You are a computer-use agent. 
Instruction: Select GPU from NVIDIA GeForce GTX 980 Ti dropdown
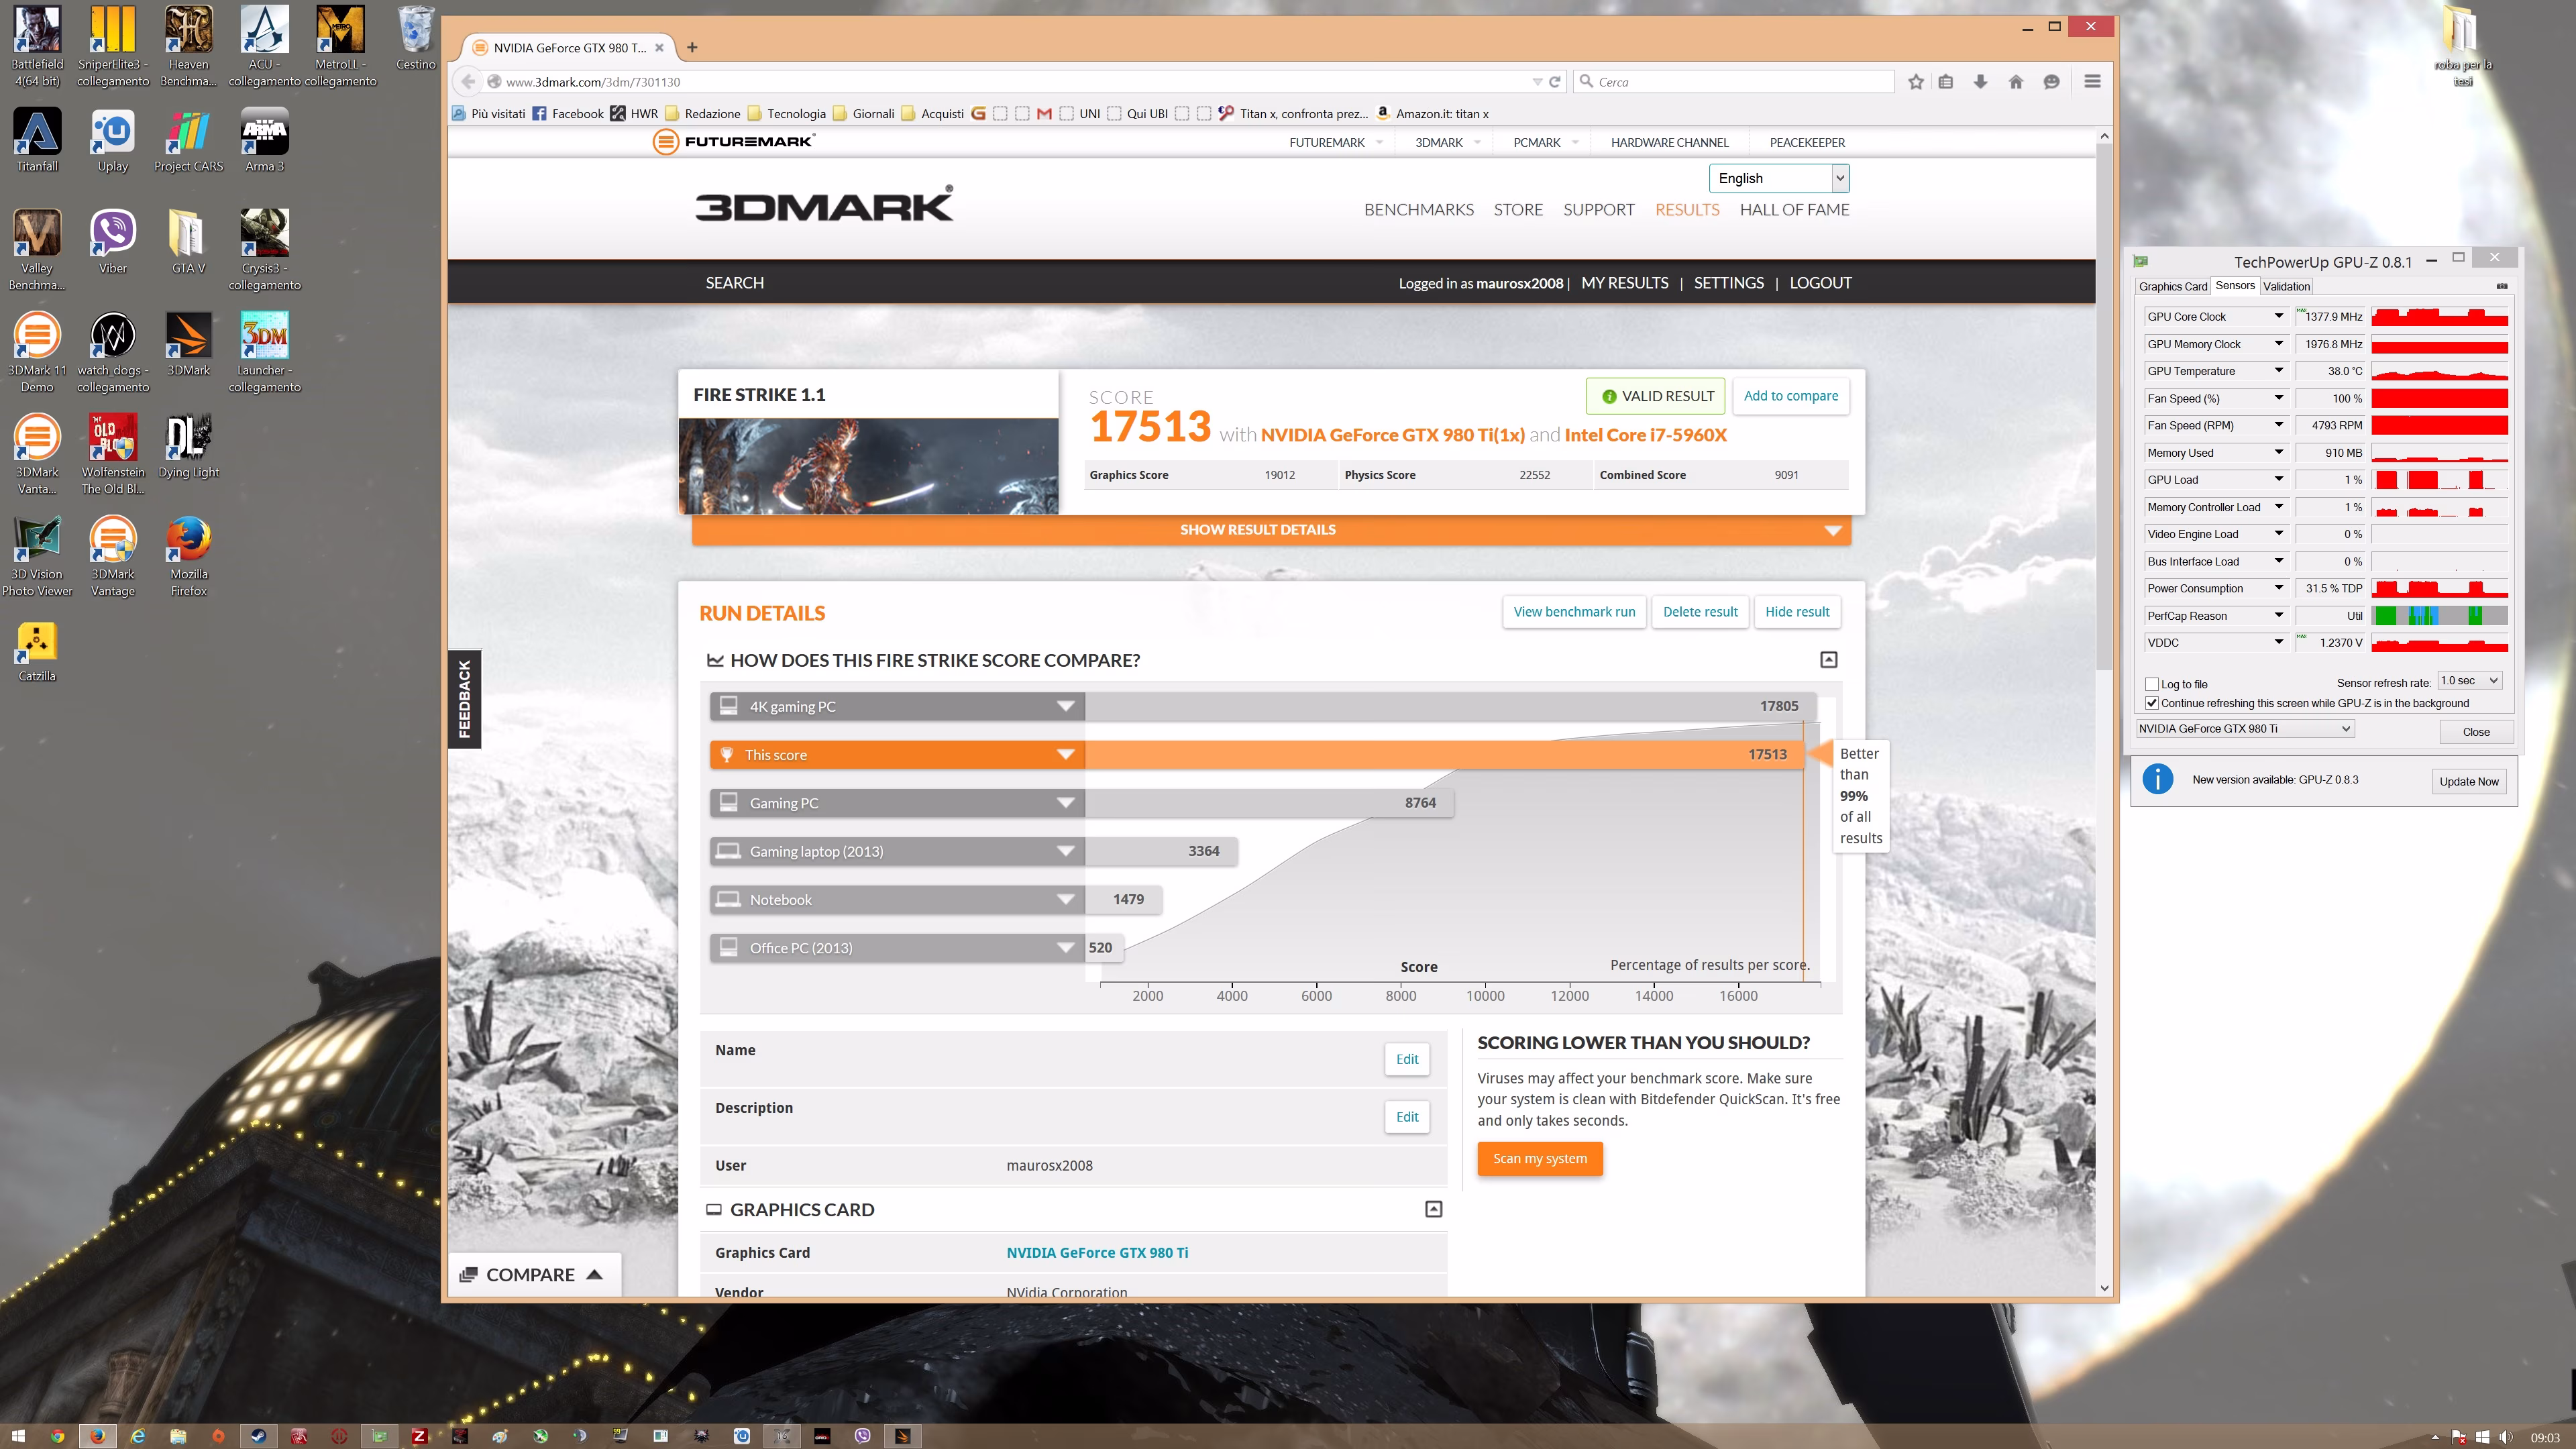[2244, 729]
